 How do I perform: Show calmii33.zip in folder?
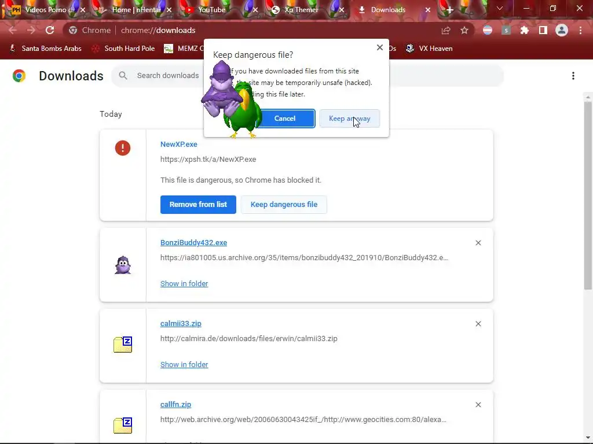coord(184,365)
